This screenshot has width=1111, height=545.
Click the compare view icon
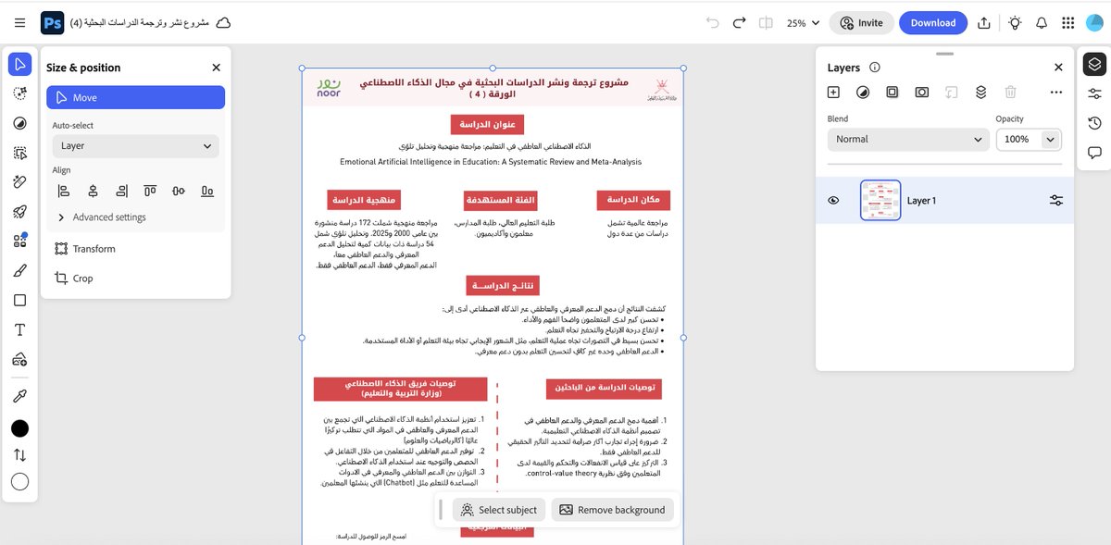pyautogui.click(x=766, y=22)
